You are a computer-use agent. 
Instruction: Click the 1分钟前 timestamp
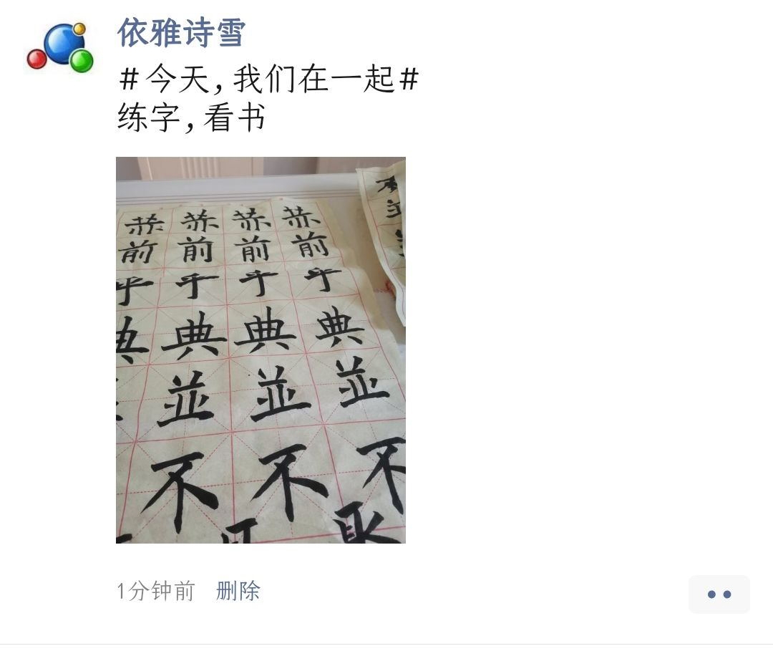click(x=156, y=590)
